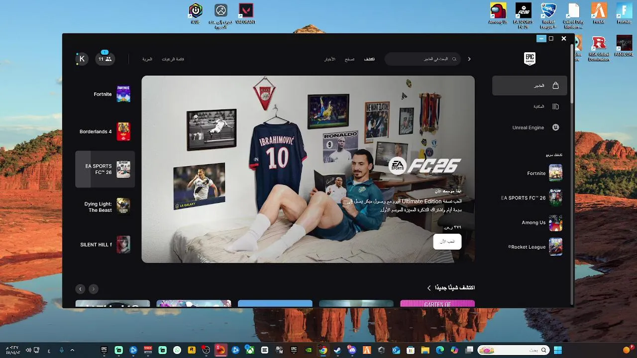Launch EA SPORTS FC 26 from quick launch
This screenshot has height=358, width=637.
[x=531, y=198]
